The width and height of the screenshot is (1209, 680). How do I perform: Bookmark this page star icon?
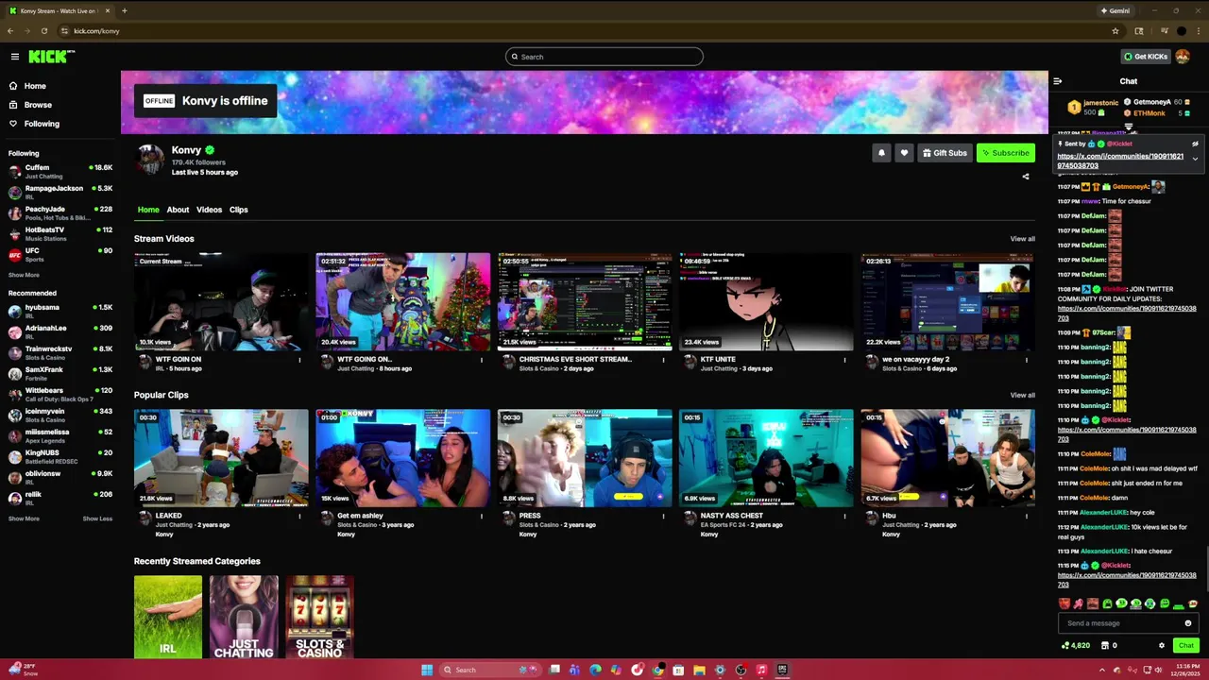click(x=1115, y=31)
